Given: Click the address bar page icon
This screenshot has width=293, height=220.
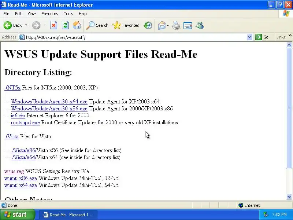Looking at the screenshot, I should [22, 37].
